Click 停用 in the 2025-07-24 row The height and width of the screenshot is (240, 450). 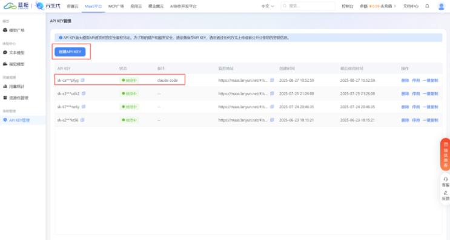point(416,107)
